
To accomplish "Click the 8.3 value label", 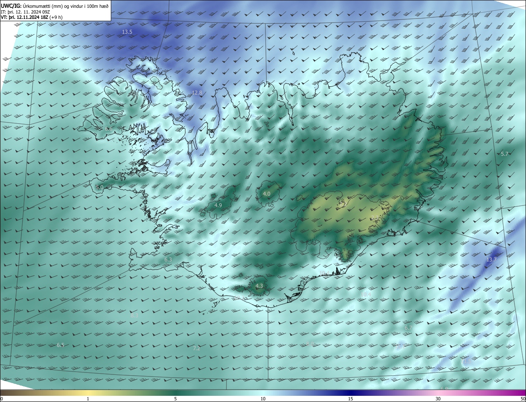I will coord(134,316).
